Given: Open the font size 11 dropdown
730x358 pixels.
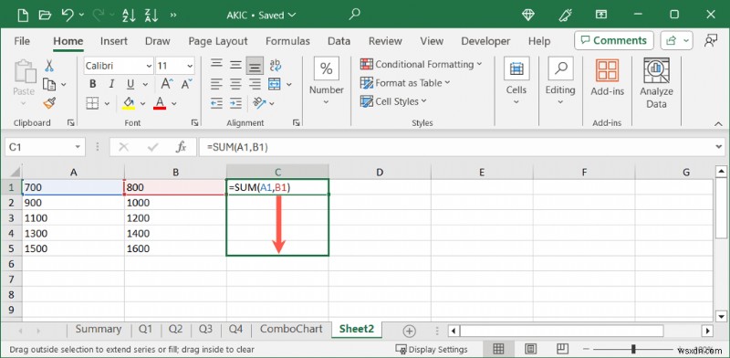Looking at the screenshot, I should coord(190,66).
